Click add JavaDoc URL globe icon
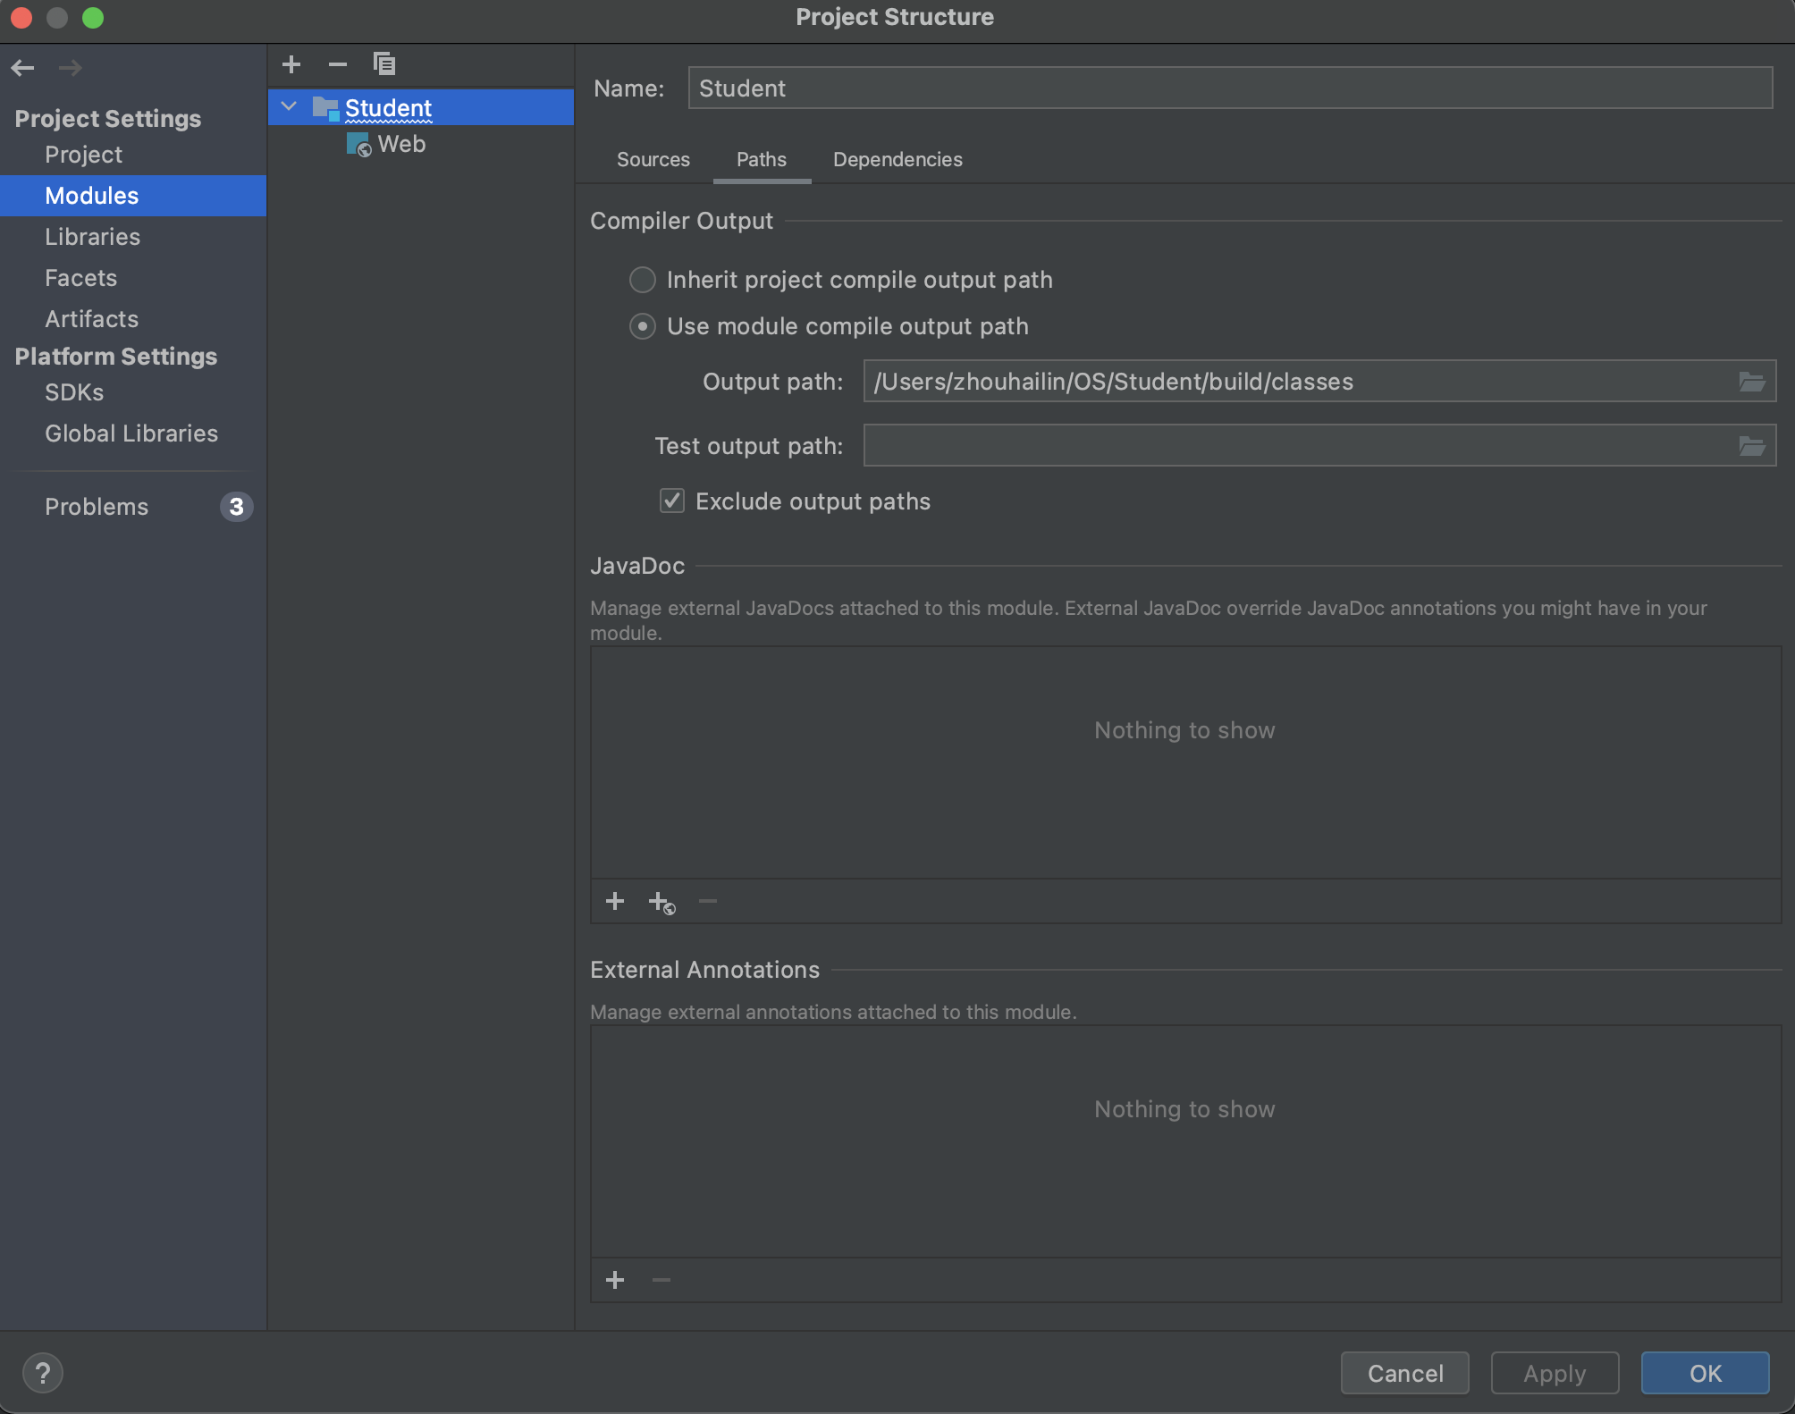The height and width of the screenshot is (1414, 1795). tap(662, 903)
